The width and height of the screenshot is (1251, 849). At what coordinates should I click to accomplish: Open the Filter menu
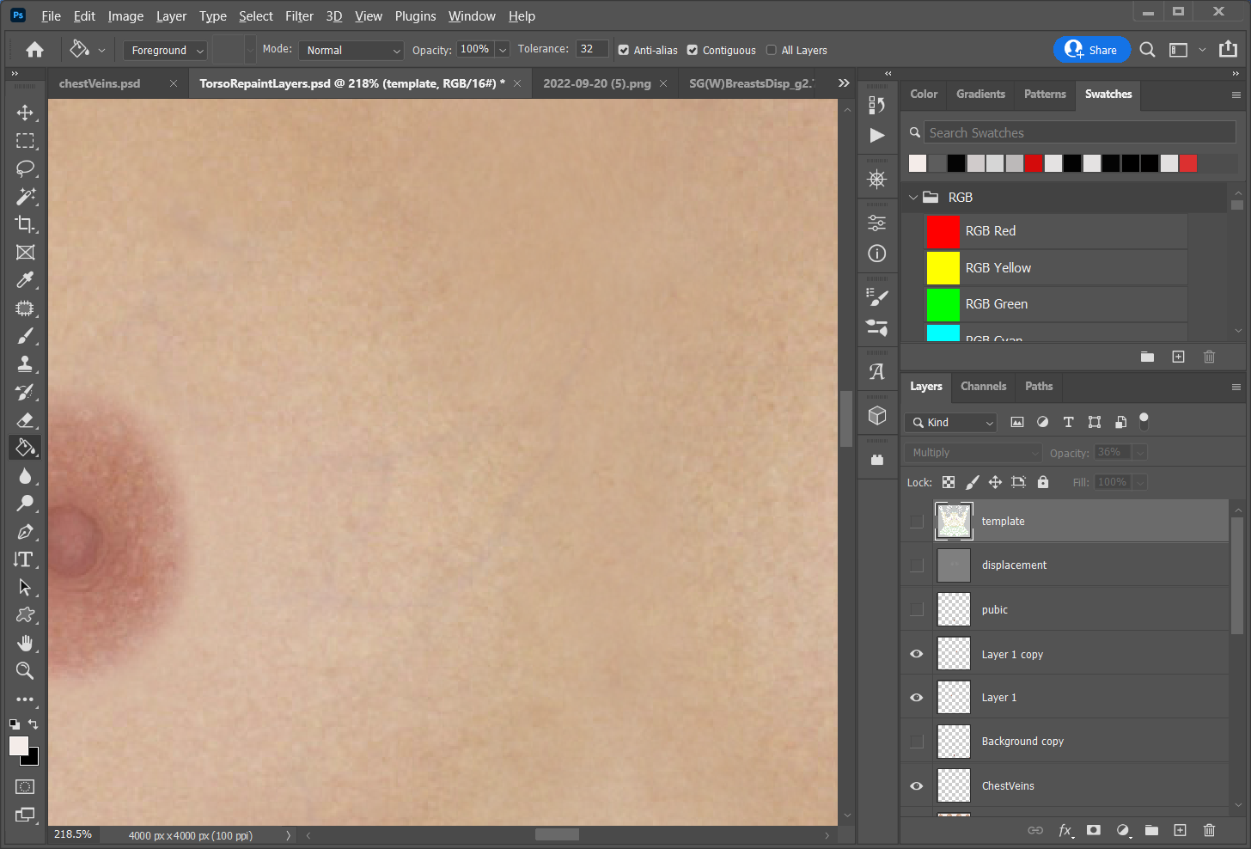tap(299, 15)
